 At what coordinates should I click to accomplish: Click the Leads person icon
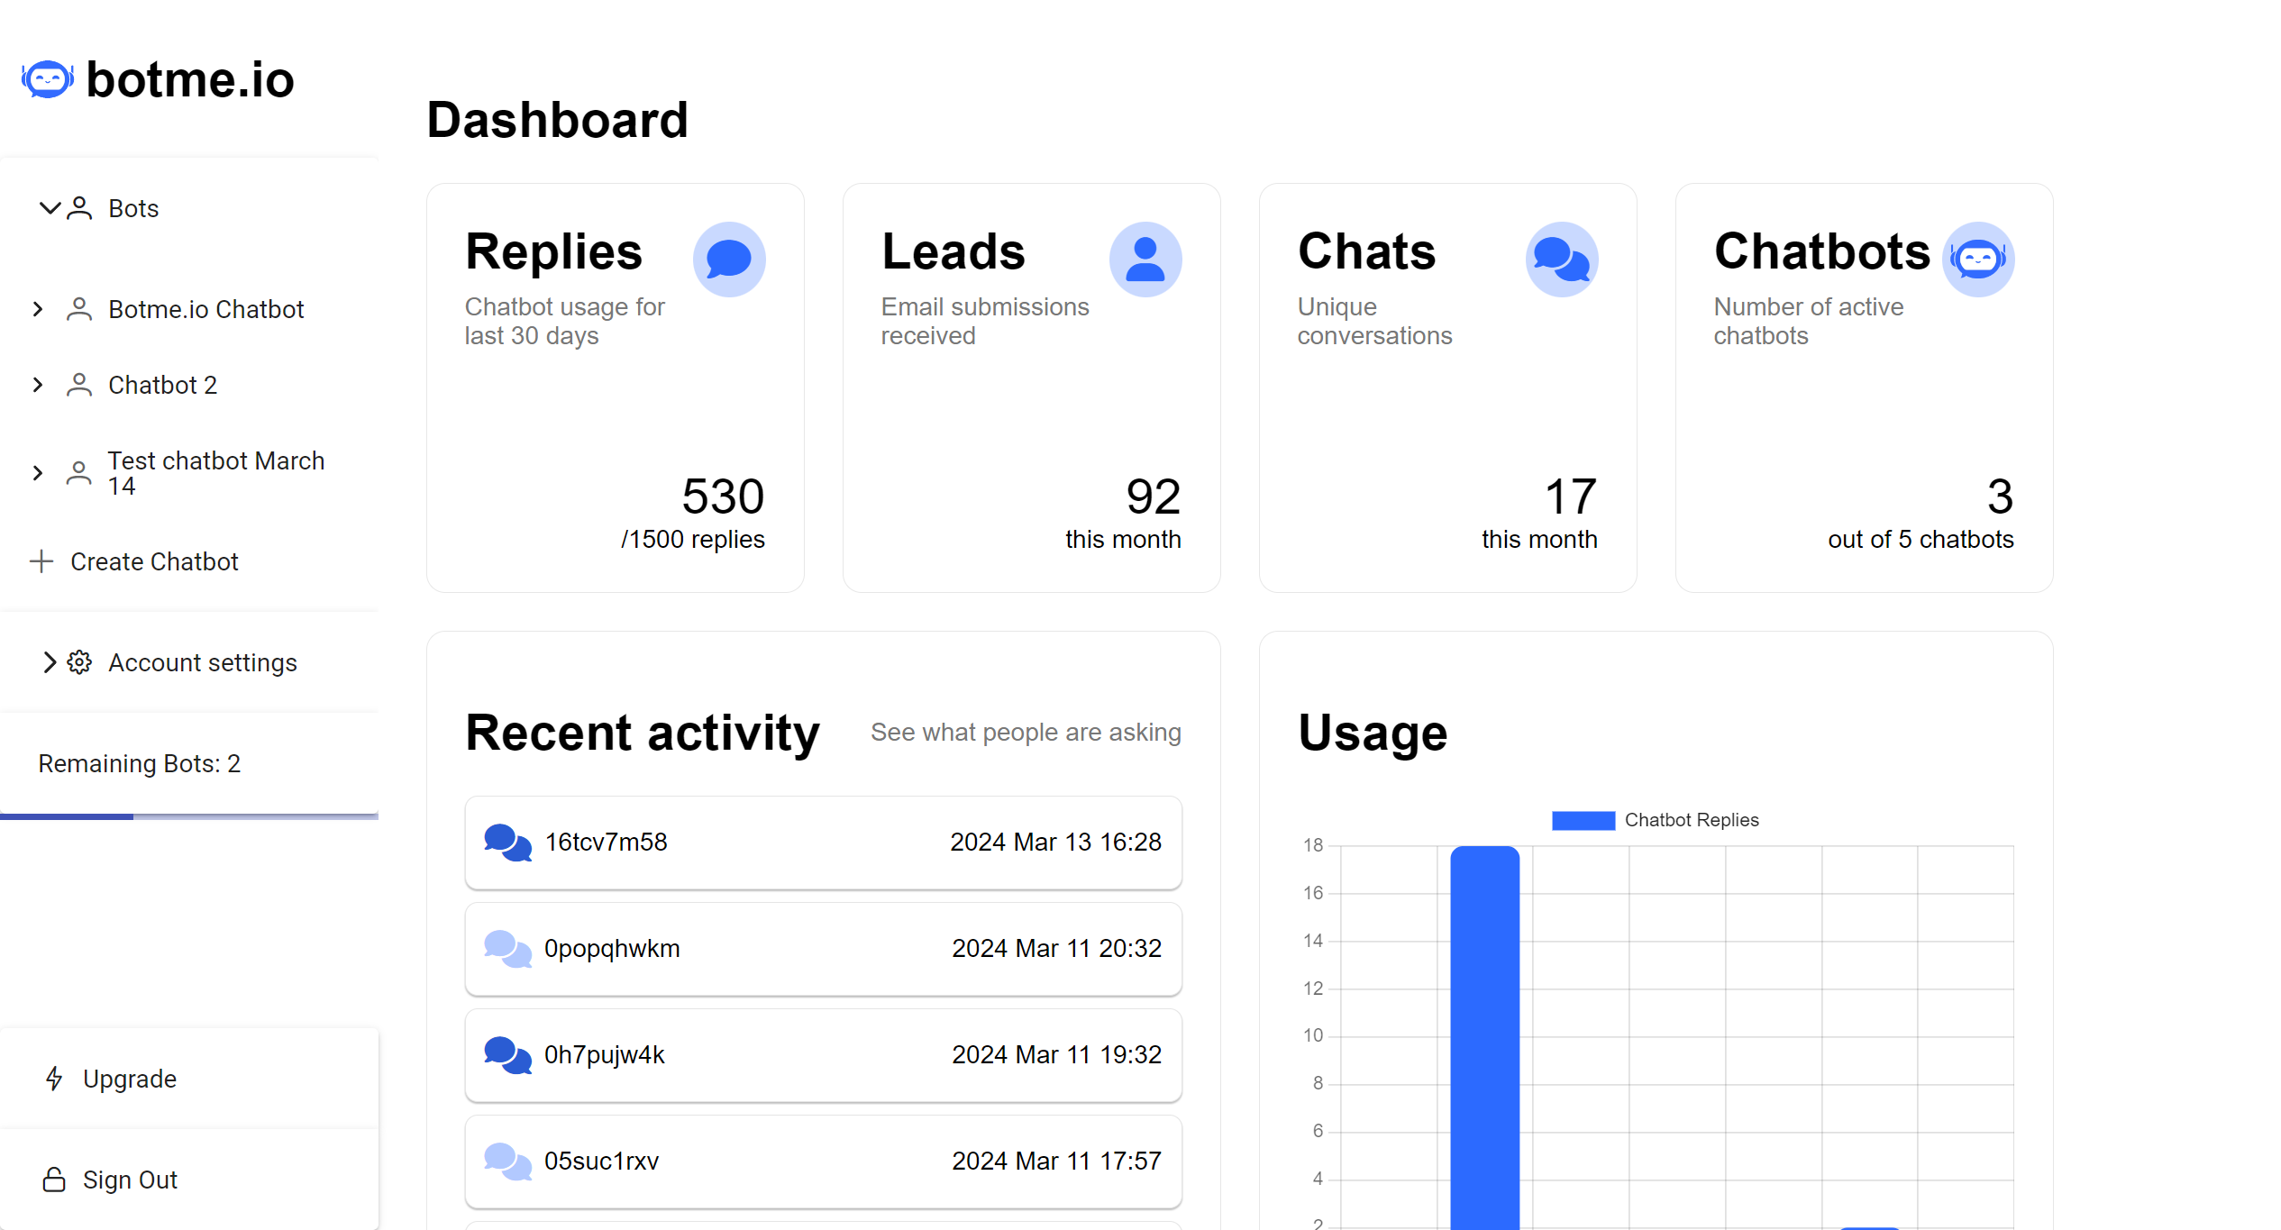coord(1145,260)
